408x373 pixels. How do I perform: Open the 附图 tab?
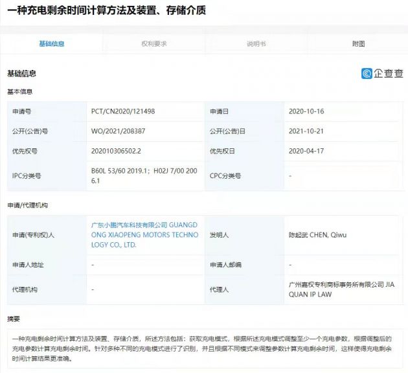[358, 43]
